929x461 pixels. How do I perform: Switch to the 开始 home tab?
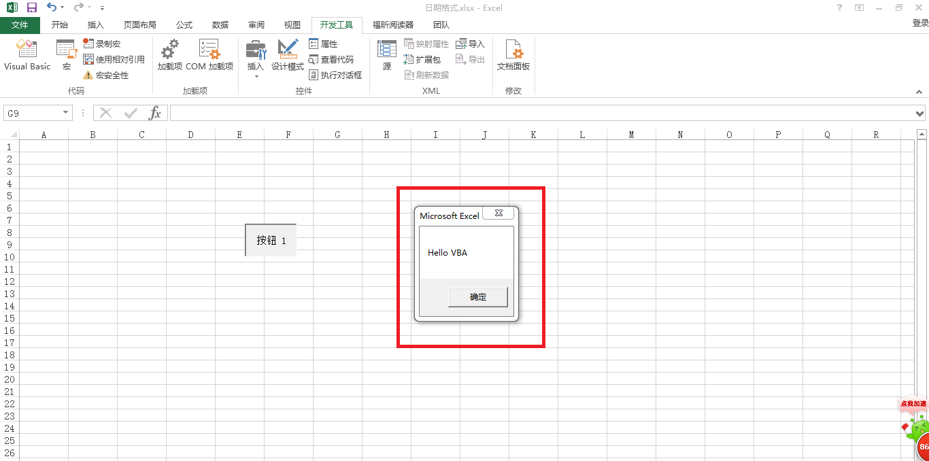tap(60, 25)
